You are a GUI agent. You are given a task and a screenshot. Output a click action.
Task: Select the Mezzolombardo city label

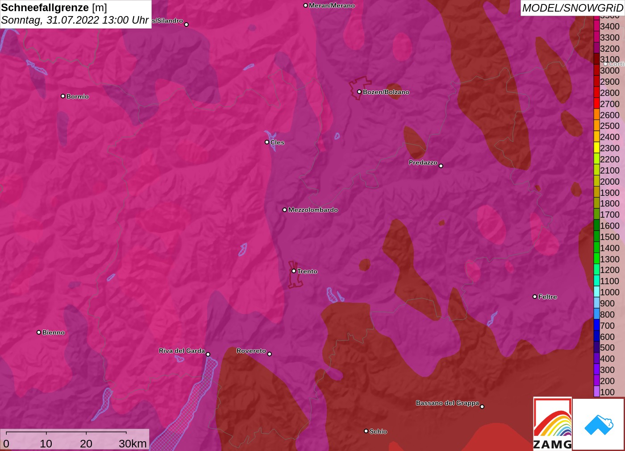click(x=313, y=210)
